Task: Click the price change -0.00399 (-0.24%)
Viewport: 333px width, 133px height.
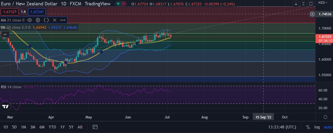Action: click(219, 4)
